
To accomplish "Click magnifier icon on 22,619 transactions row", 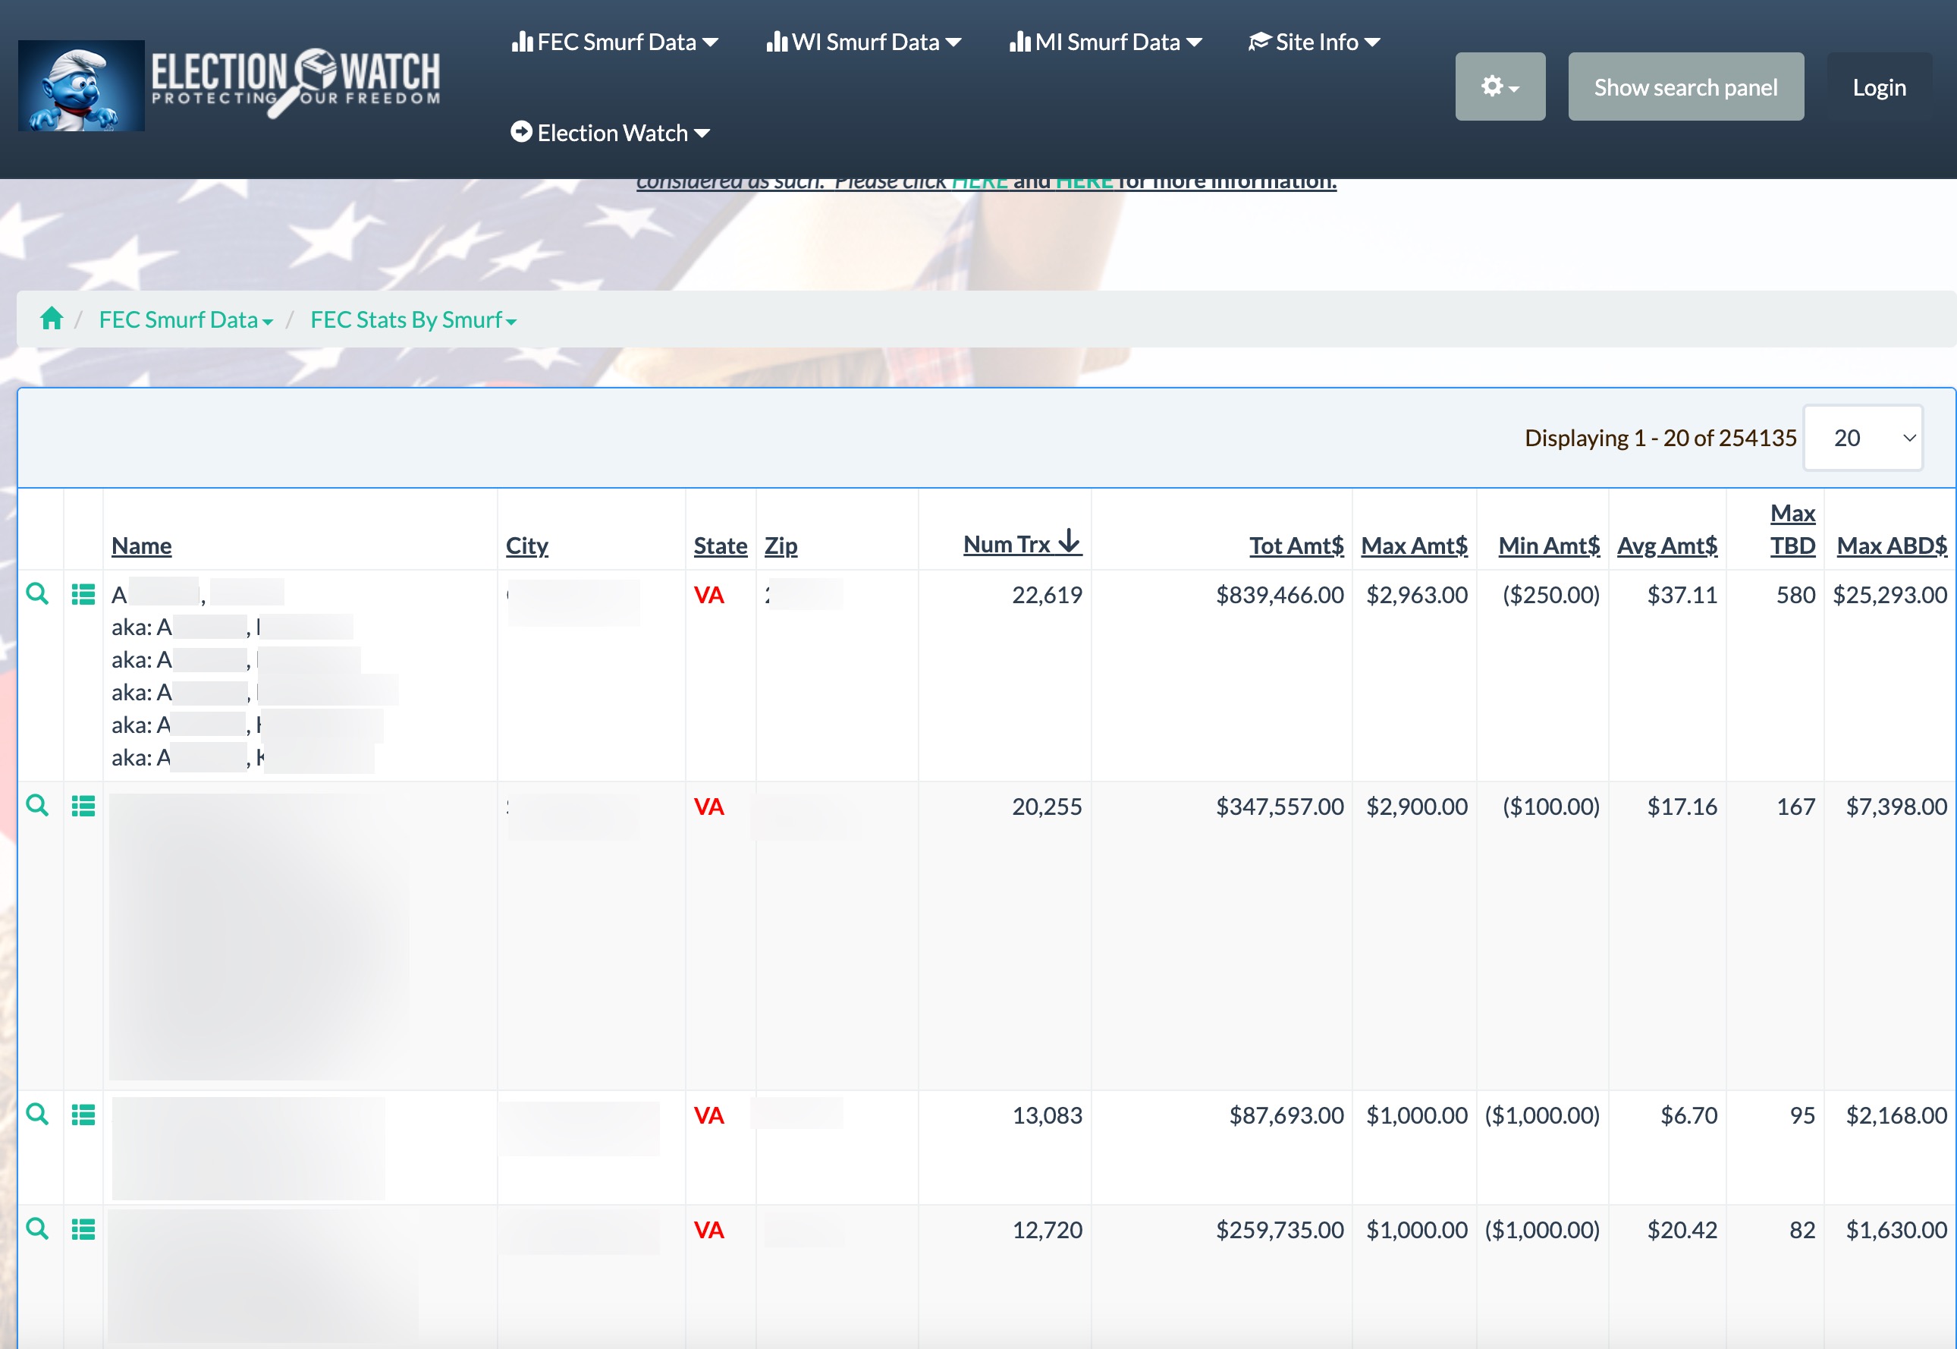I will pyautogui.click(x=37, y=593).
